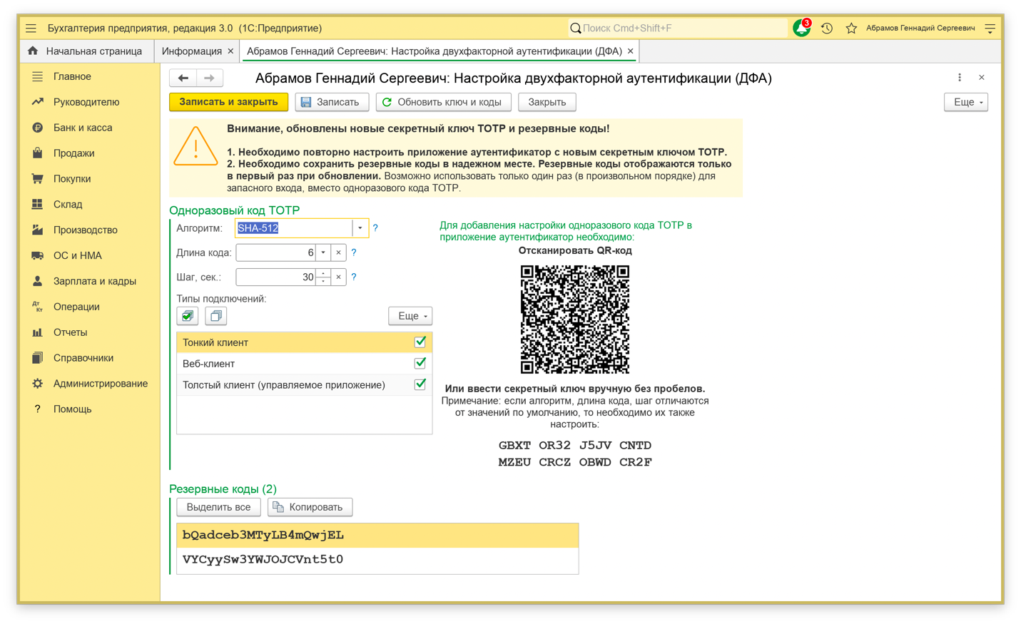This screenshot has width=1021, height=624.
Task: Show help for Алгоритм field
Action: [x=375, y=228]
